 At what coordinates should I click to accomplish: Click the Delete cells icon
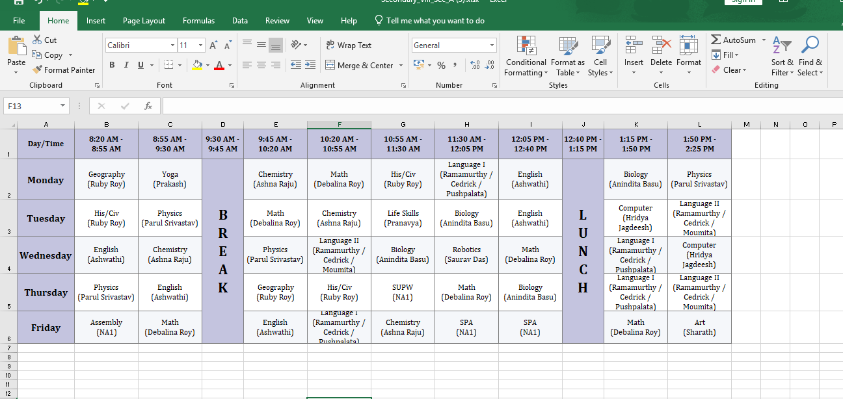[x=661, y=46]
